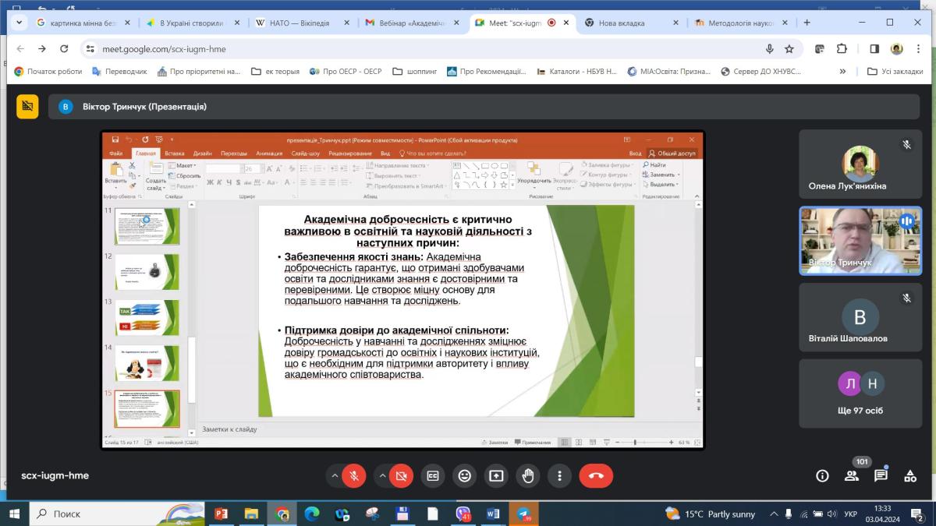Raise hand in the meeting
The image size is (936, 526).
pyautogui.click(x=528, y=475)
